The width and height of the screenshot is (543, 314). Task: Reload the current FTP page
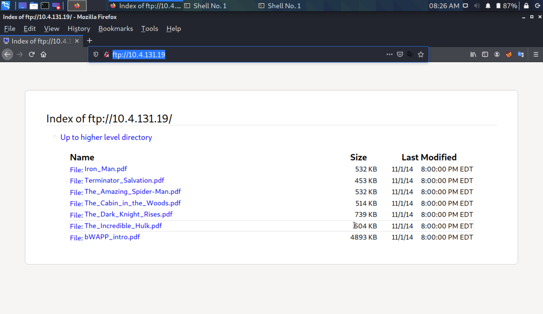(x=32, y=54)
